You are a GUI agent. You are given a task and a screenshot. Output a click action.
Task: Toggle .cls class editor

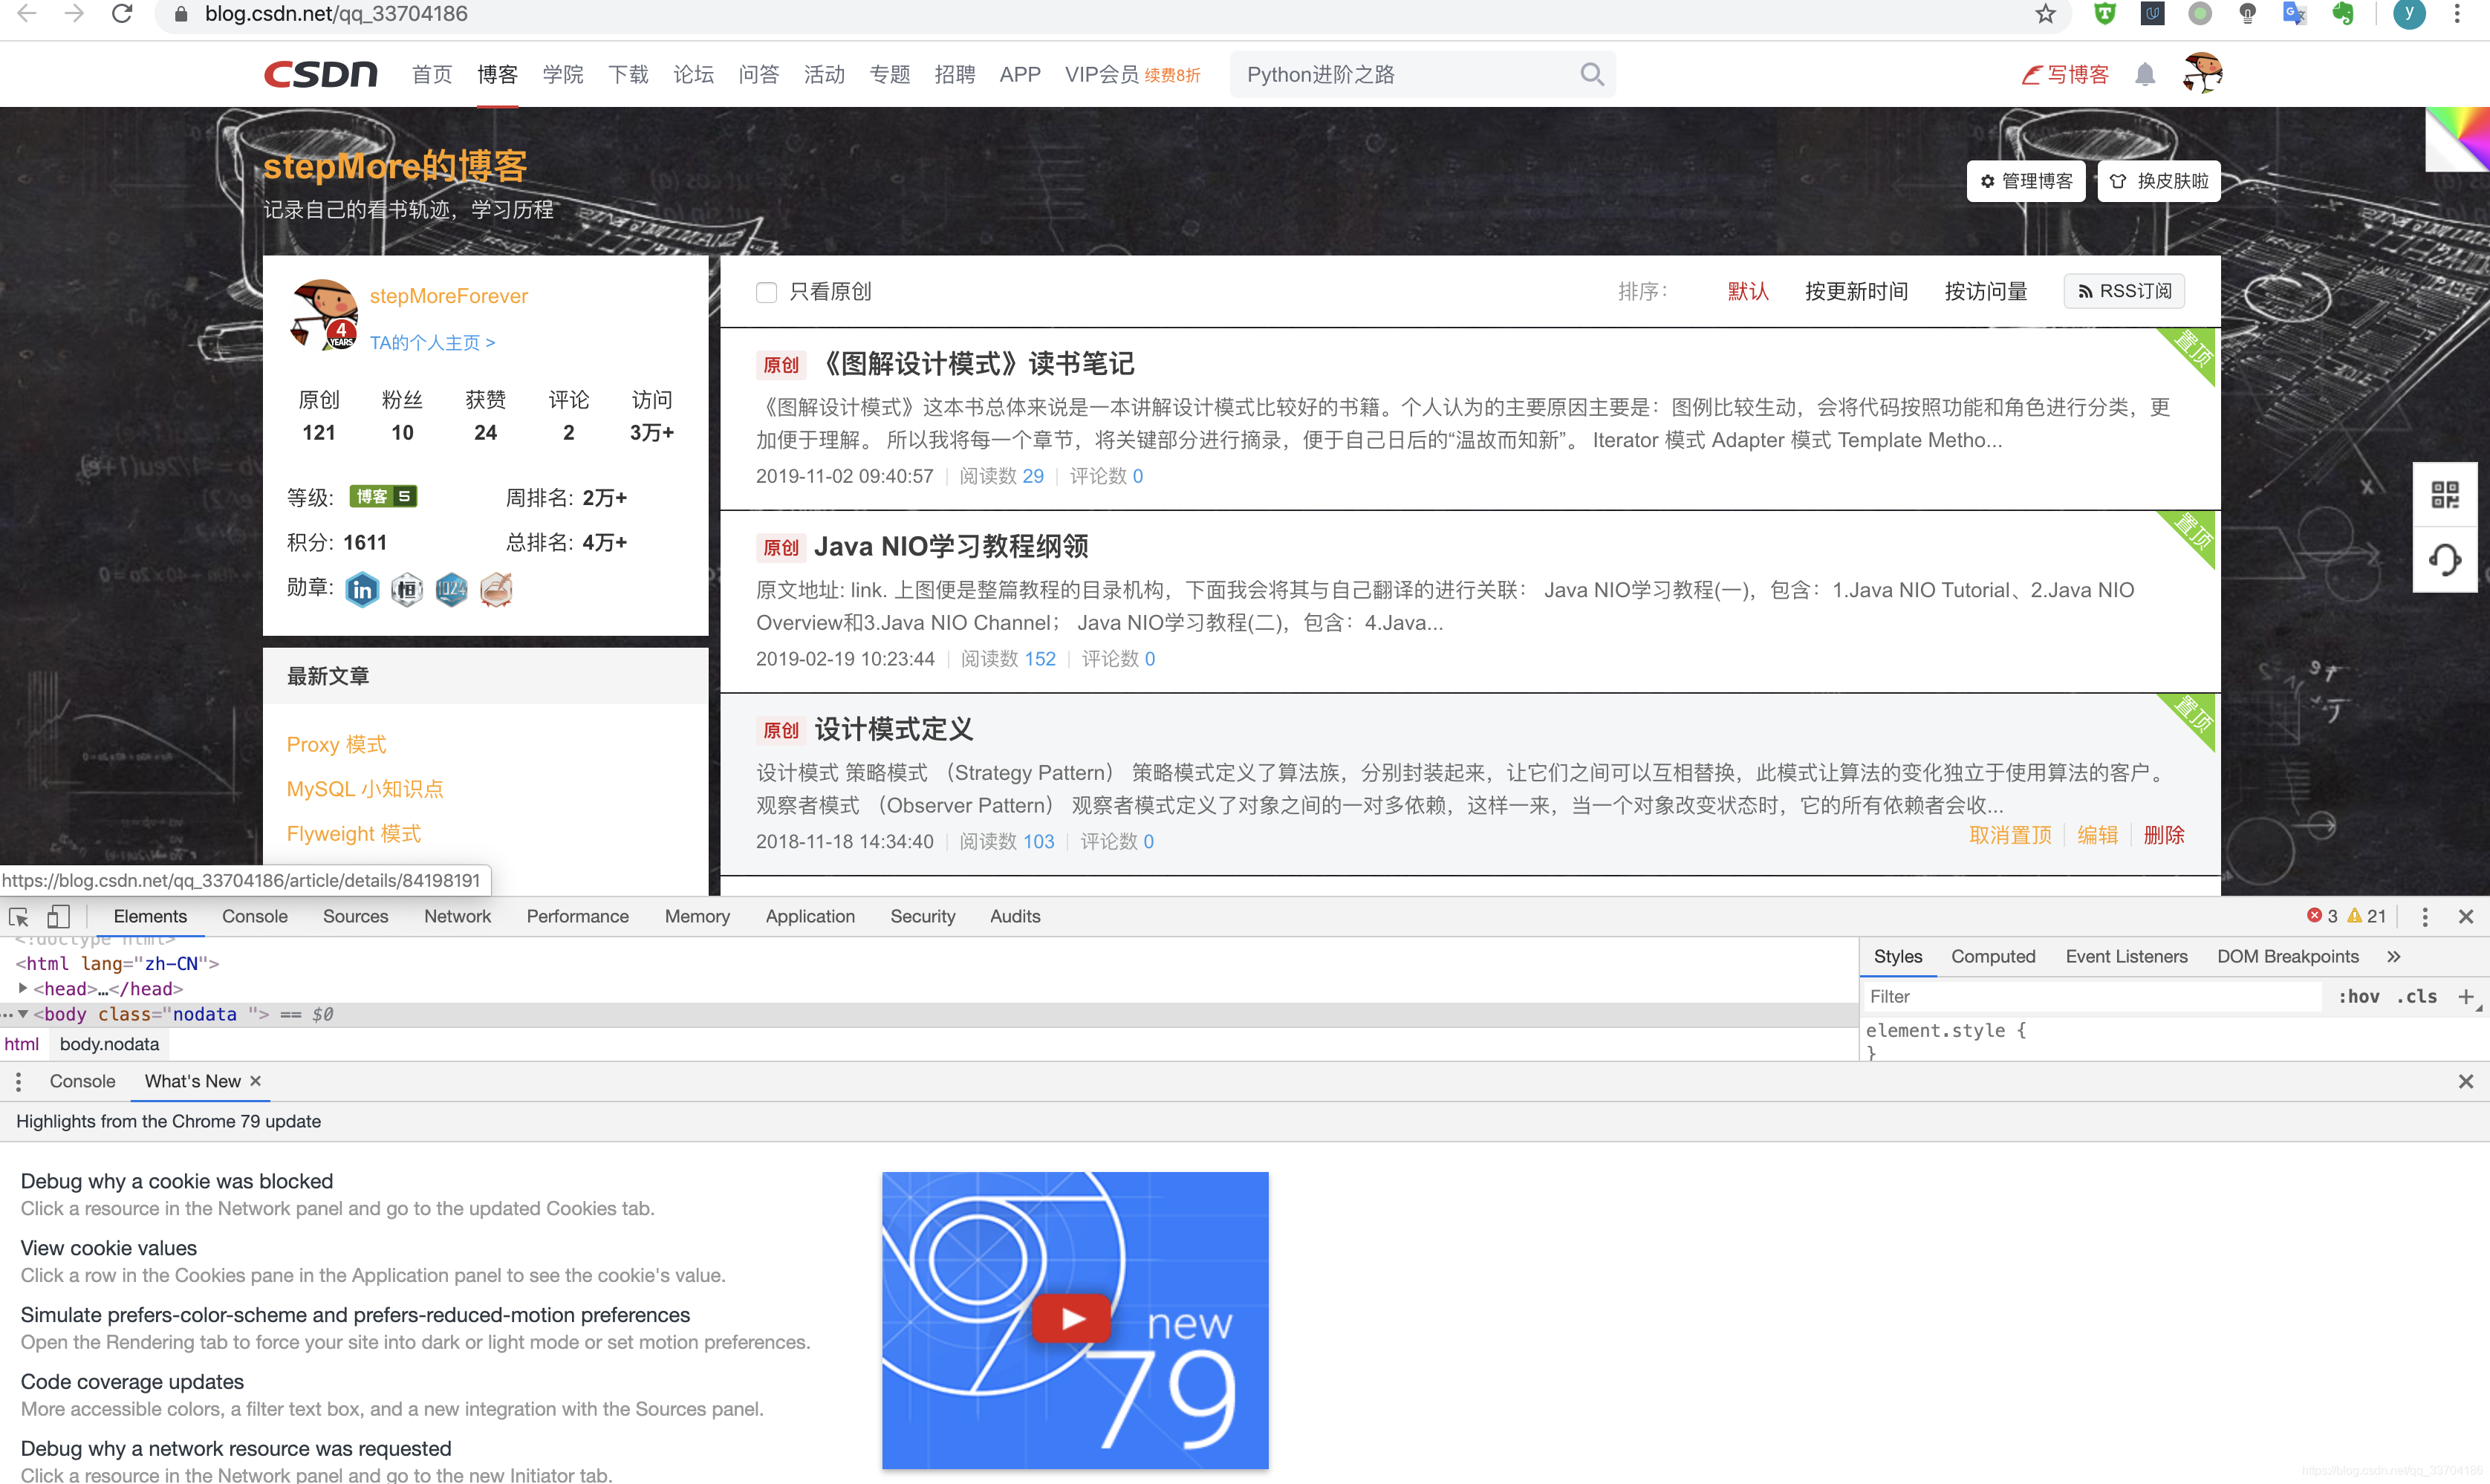point(2416,996)
